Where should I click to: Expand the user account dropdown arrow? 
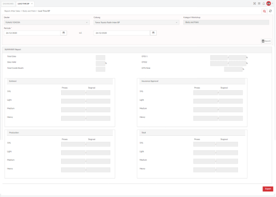click(272, 4)
